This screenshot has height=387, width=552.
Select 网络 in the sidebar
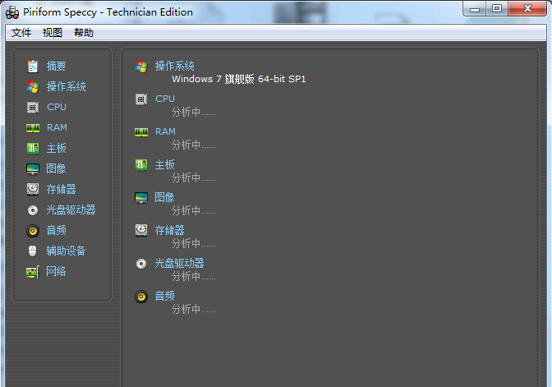57,271
